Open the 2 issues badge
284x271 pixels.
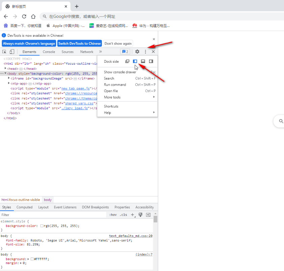click(125, 52)
